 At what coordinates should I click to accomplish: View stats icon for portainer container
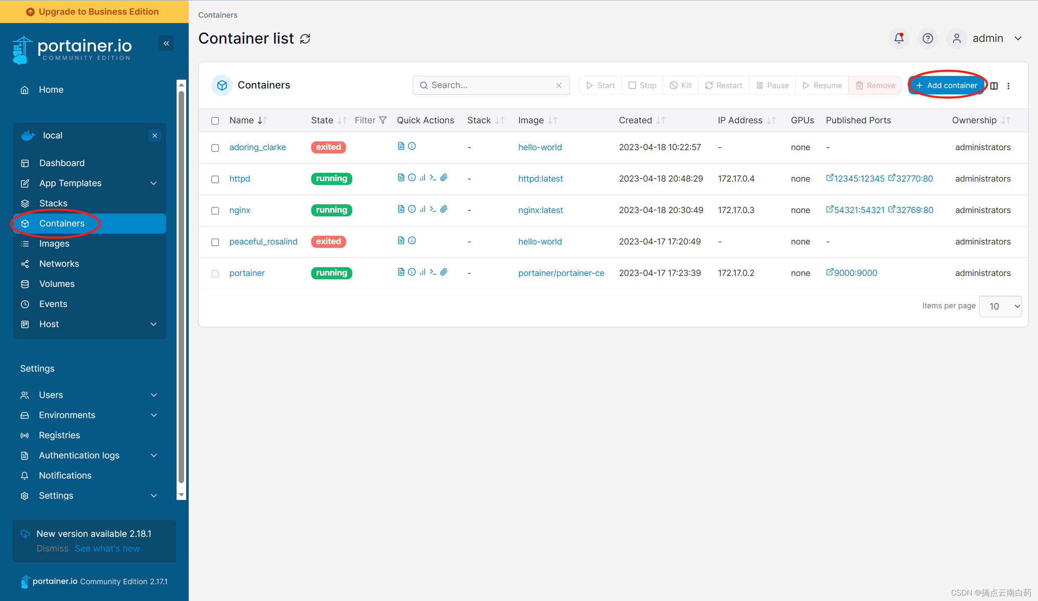(422, 272)
